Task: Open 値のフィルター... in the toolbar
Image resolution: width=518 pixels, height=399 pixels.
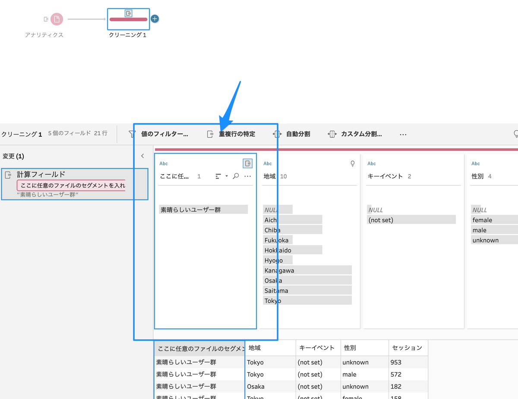Action: (x=158, y=134)
